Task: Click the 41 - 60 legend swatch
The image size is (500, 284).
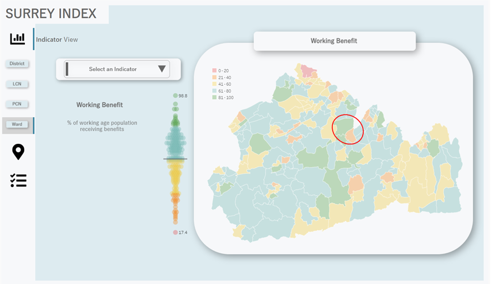Action: click(214, 84)
